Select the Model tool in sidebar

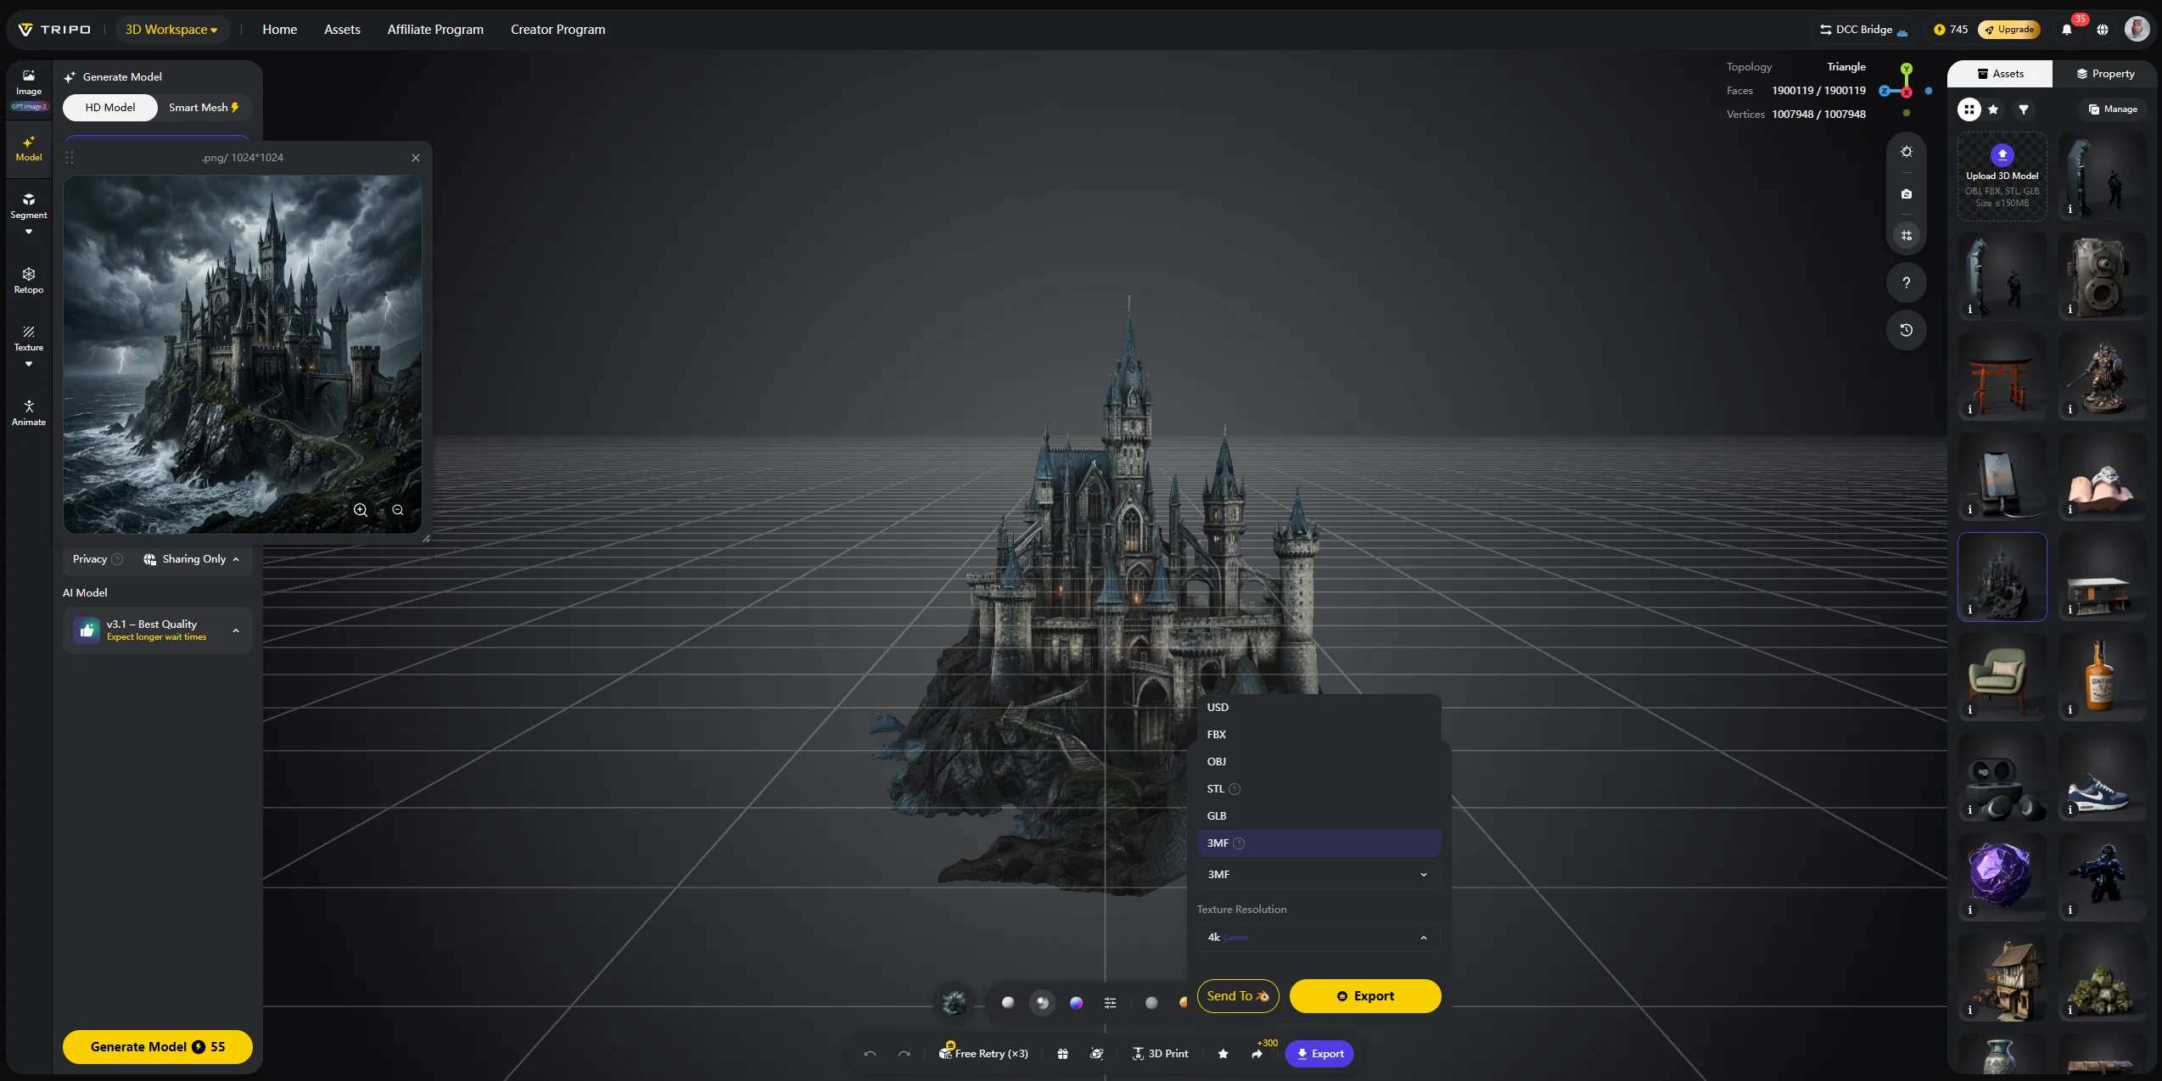tap(29, 148)
